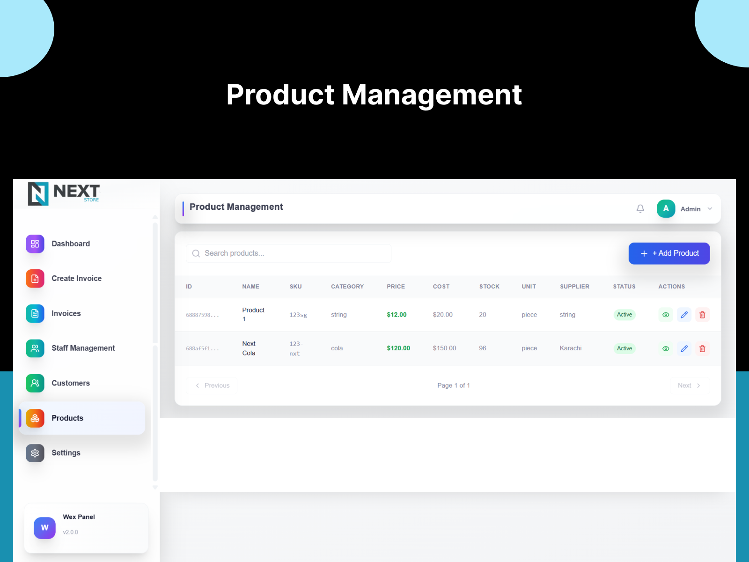View Product 1 details with eye icon

666,315
